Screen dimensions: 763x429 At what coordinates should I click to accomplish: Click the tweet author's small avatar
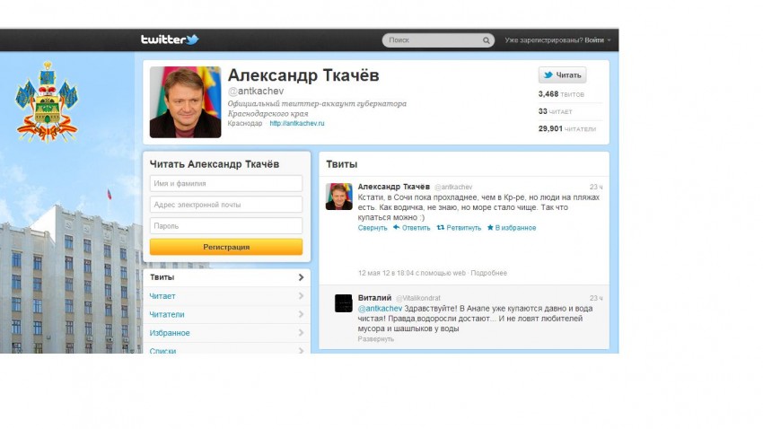click(x=338, y=197)
